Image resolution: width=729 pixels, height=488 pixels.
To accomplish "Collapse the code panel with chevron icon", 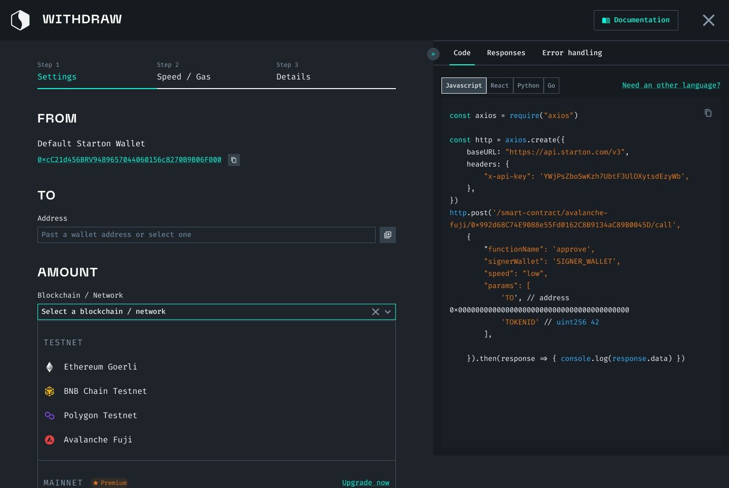I will click(433, 54).
